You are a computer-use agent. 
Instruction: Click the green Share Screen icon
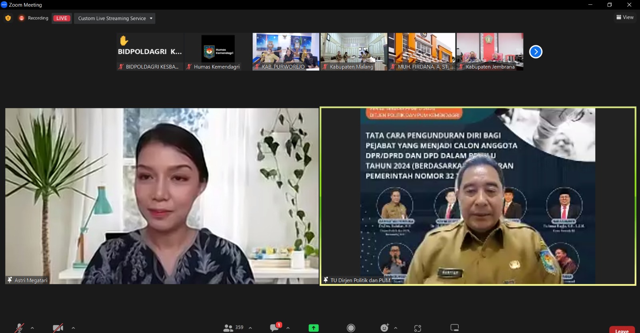314,328
